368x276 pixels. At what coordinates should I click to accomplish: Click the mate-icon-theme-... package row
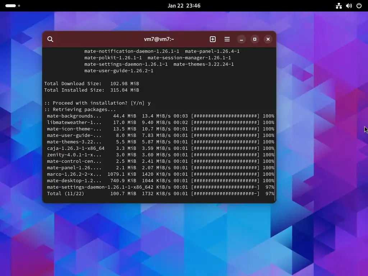coord(161,129)
